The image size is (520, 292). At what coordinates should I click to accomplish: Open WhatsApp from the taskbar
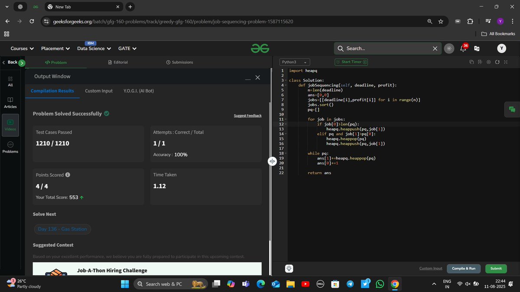[380, 284]
